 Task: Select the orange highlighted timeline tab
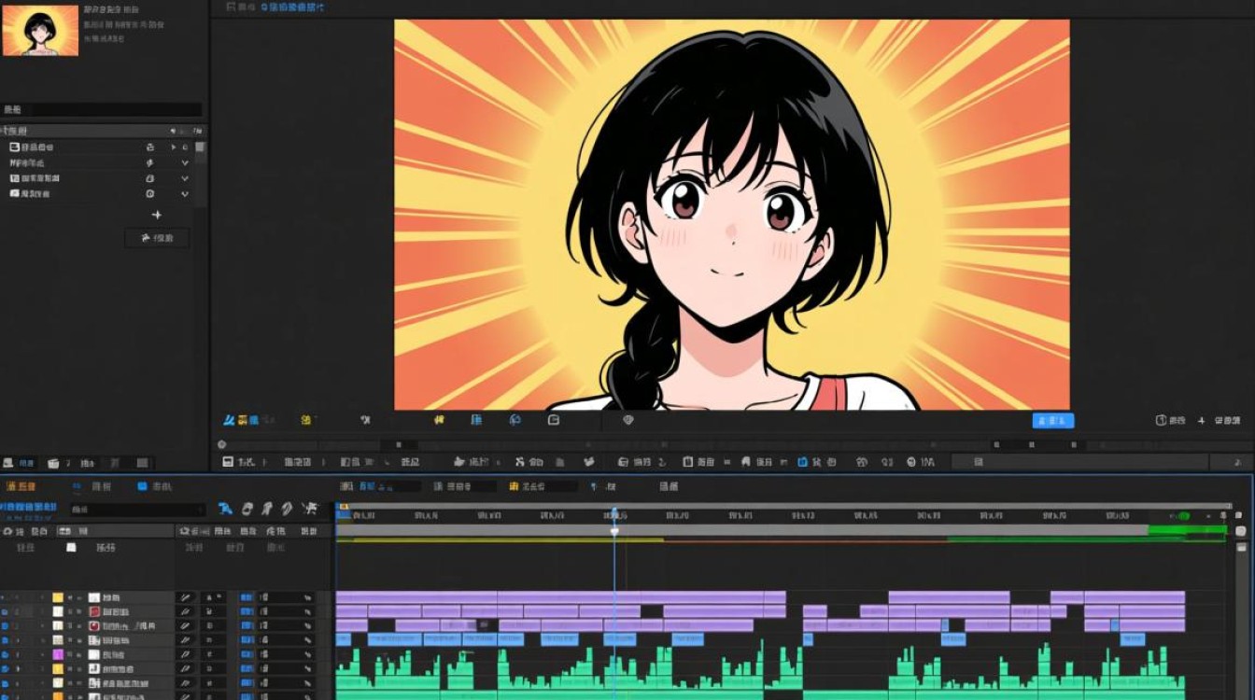click(x=21, y=486)
